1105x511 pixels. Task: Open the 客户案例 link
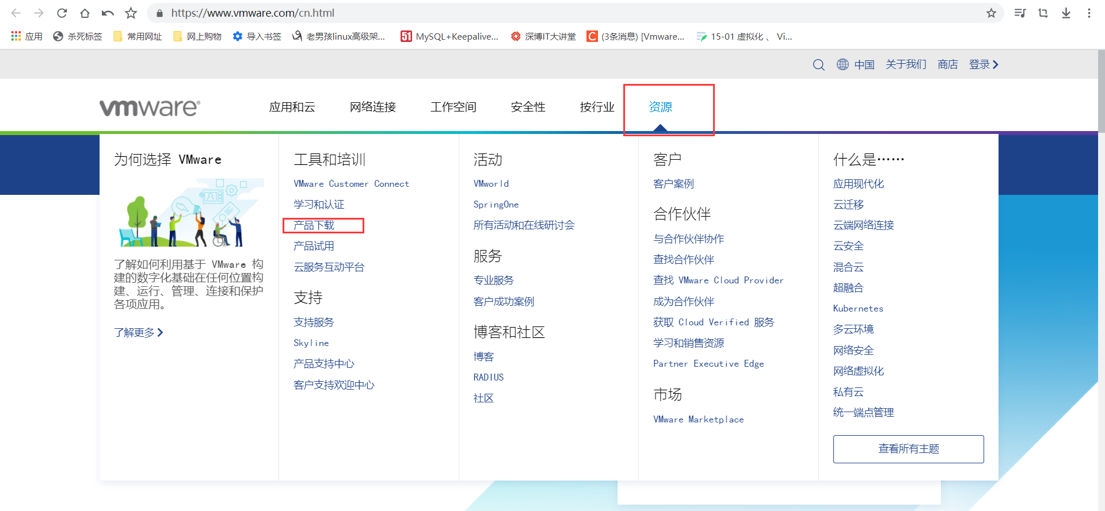(674, 184)
